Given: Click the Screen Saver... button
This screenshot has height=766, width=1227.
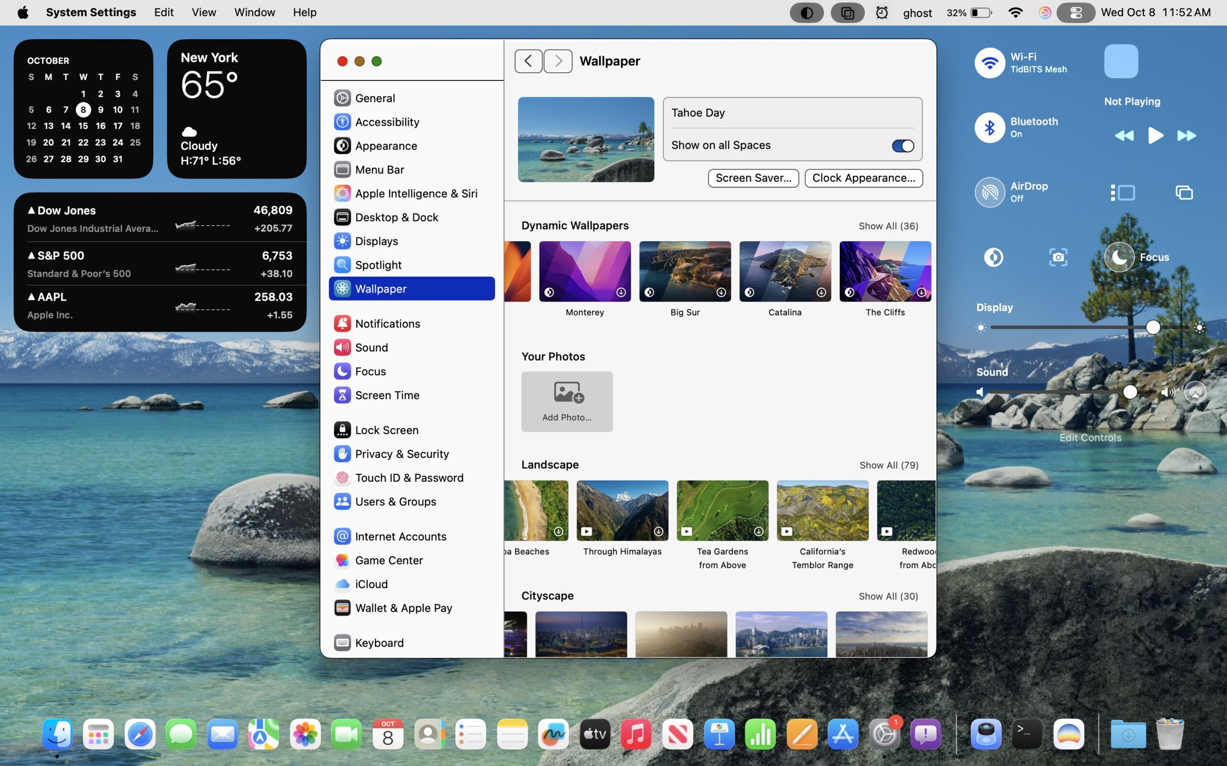Looking at the screenshot, I should pyautogui.click(x=753, y=178).
